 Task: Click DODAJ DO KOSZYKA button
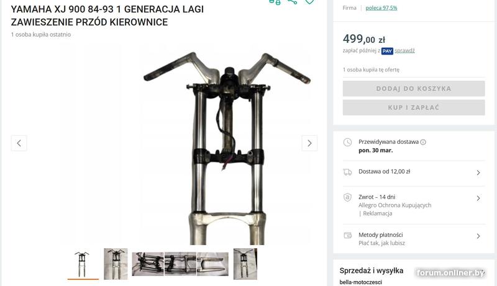[414, 89]
